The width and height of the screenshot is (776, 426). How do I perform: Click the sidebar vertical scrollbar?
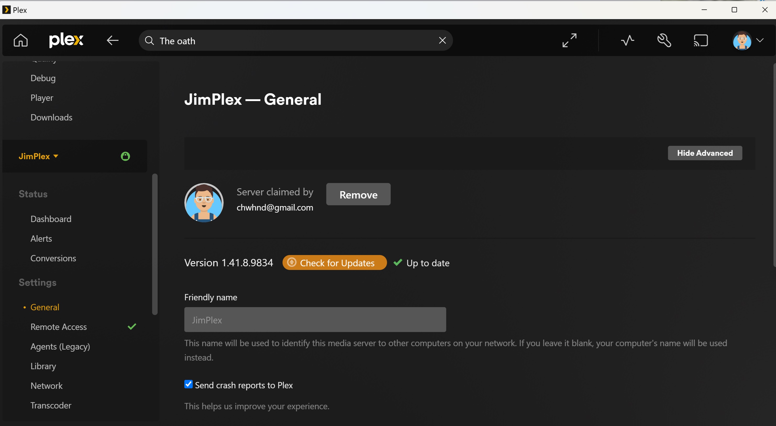pos(155,244)
